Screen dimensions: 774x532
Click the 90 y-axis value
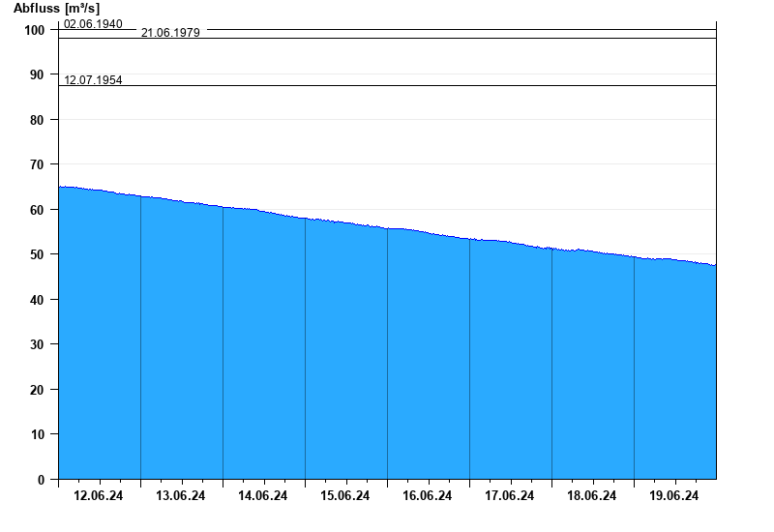[37, 74]
